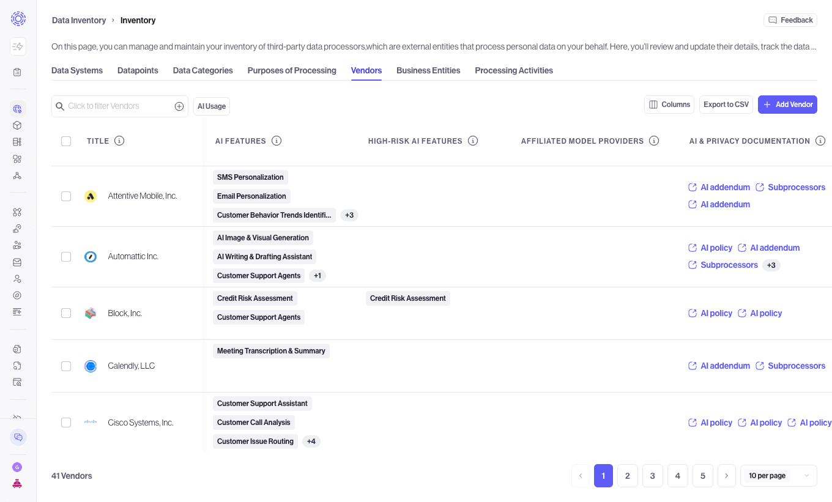832x502 pixels.
Task: Switch to the Data Categories tab
Action: pos(203,70)
